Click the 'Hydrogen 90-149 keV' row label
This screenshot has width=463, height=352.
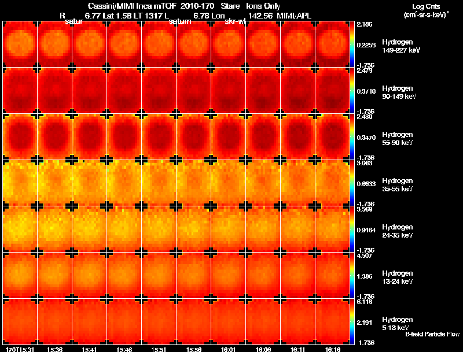coord(399,92)
